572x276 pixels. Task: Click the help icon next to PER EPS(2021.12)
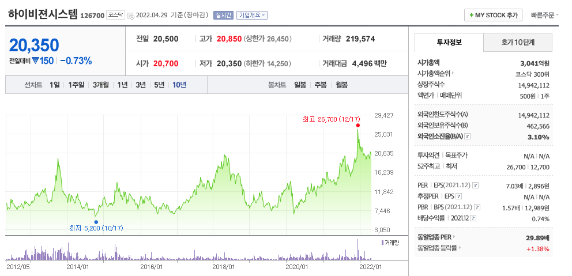(x=475, y=186)
